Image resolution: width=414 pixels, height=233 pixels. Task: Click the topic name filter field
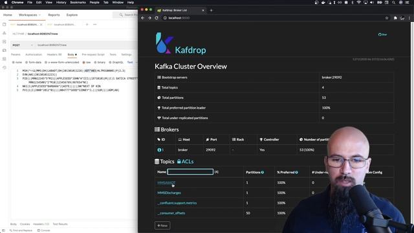pos(190,172)
